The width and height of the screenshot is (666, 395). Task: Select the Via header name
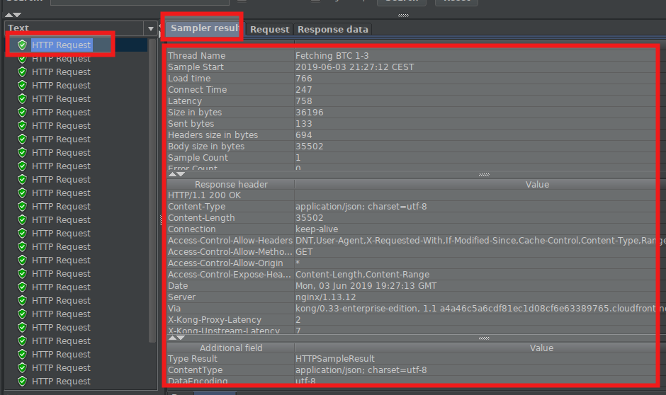[x=174, y=309]
